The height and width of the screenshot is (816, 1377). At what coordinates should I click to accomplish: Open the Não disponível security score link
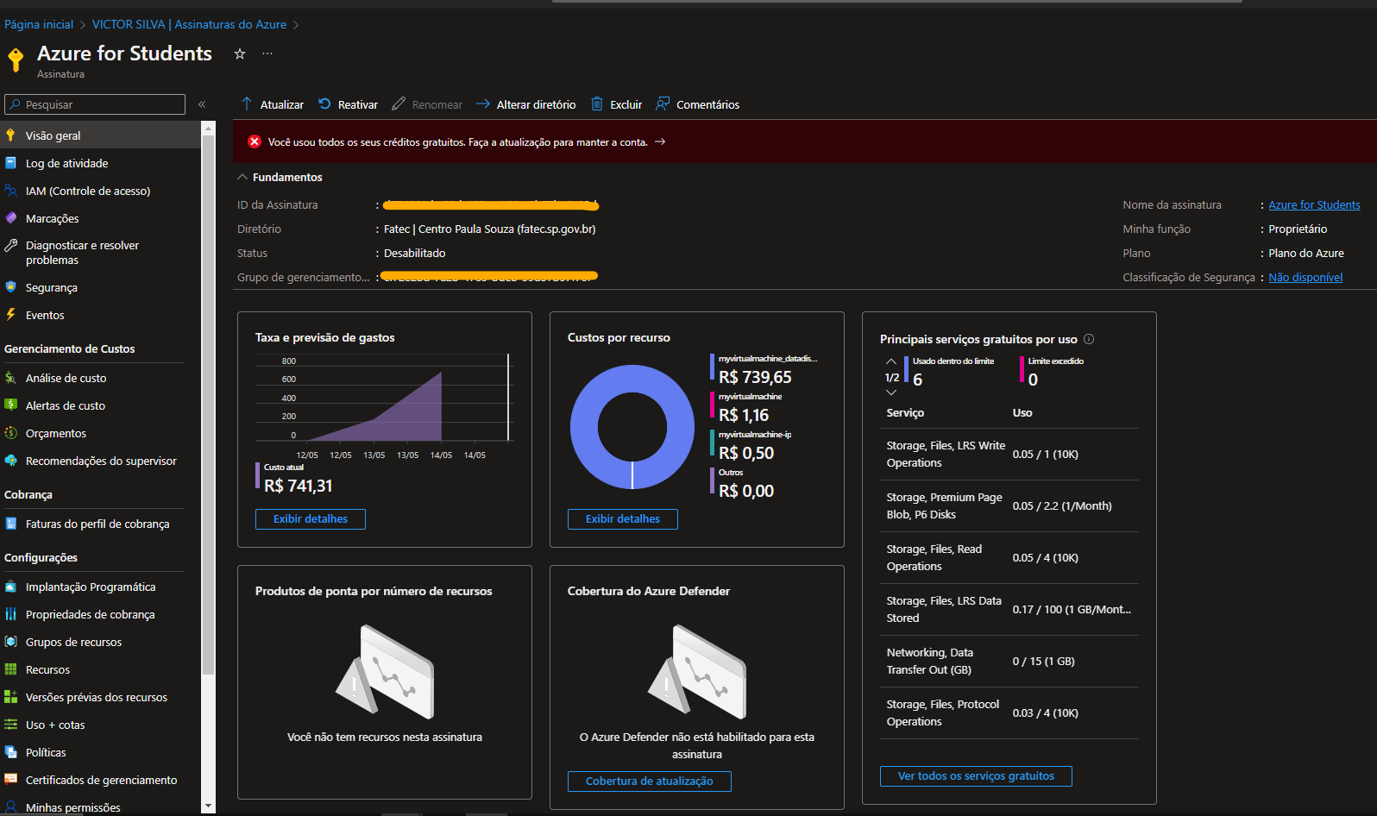click(x=1305, y=277)
